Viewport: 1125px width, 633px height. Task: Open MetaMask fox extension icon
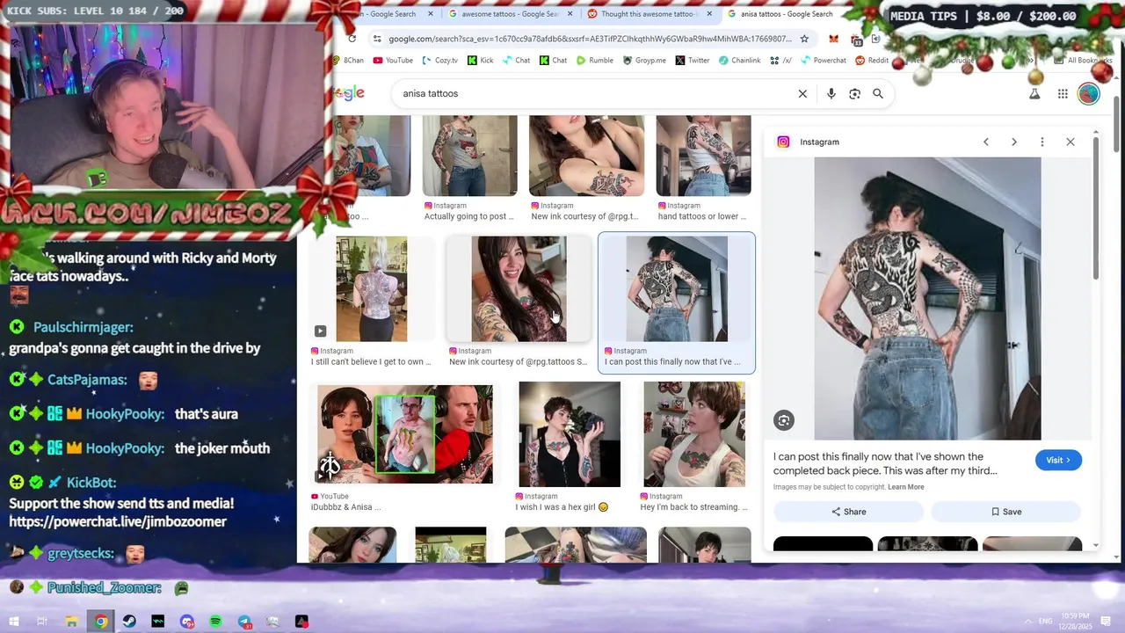pyautogui.click(x=833, y=39)
